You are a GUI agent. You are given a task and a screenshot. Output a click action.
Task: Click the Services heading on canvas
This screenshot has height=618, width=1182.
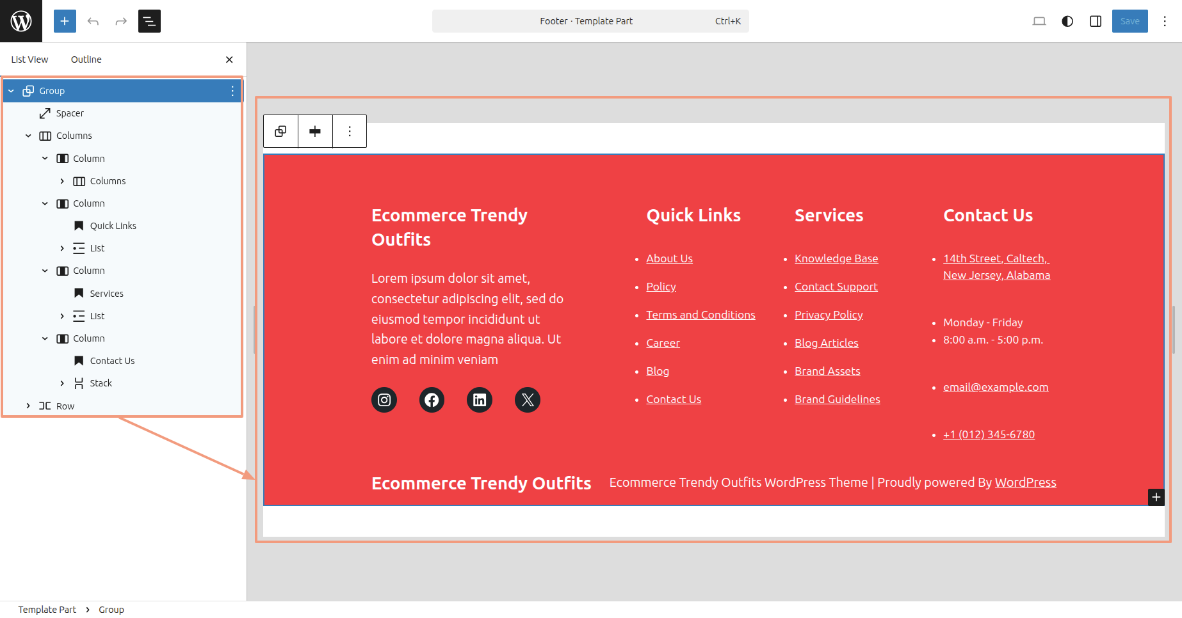pyautogui.click(x=829, y=216)
